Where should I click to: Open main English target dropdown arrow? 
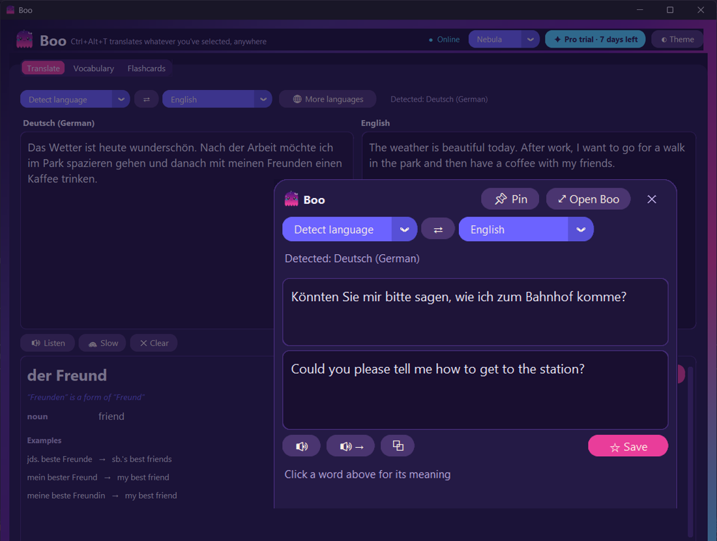coord(263,99)
